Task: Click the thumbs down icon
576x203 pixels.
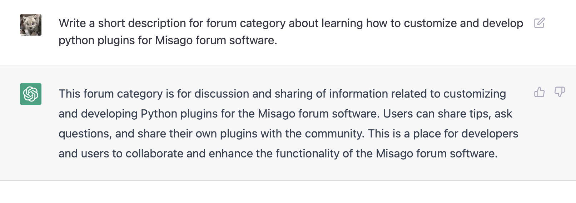Action: click(559, 92)
